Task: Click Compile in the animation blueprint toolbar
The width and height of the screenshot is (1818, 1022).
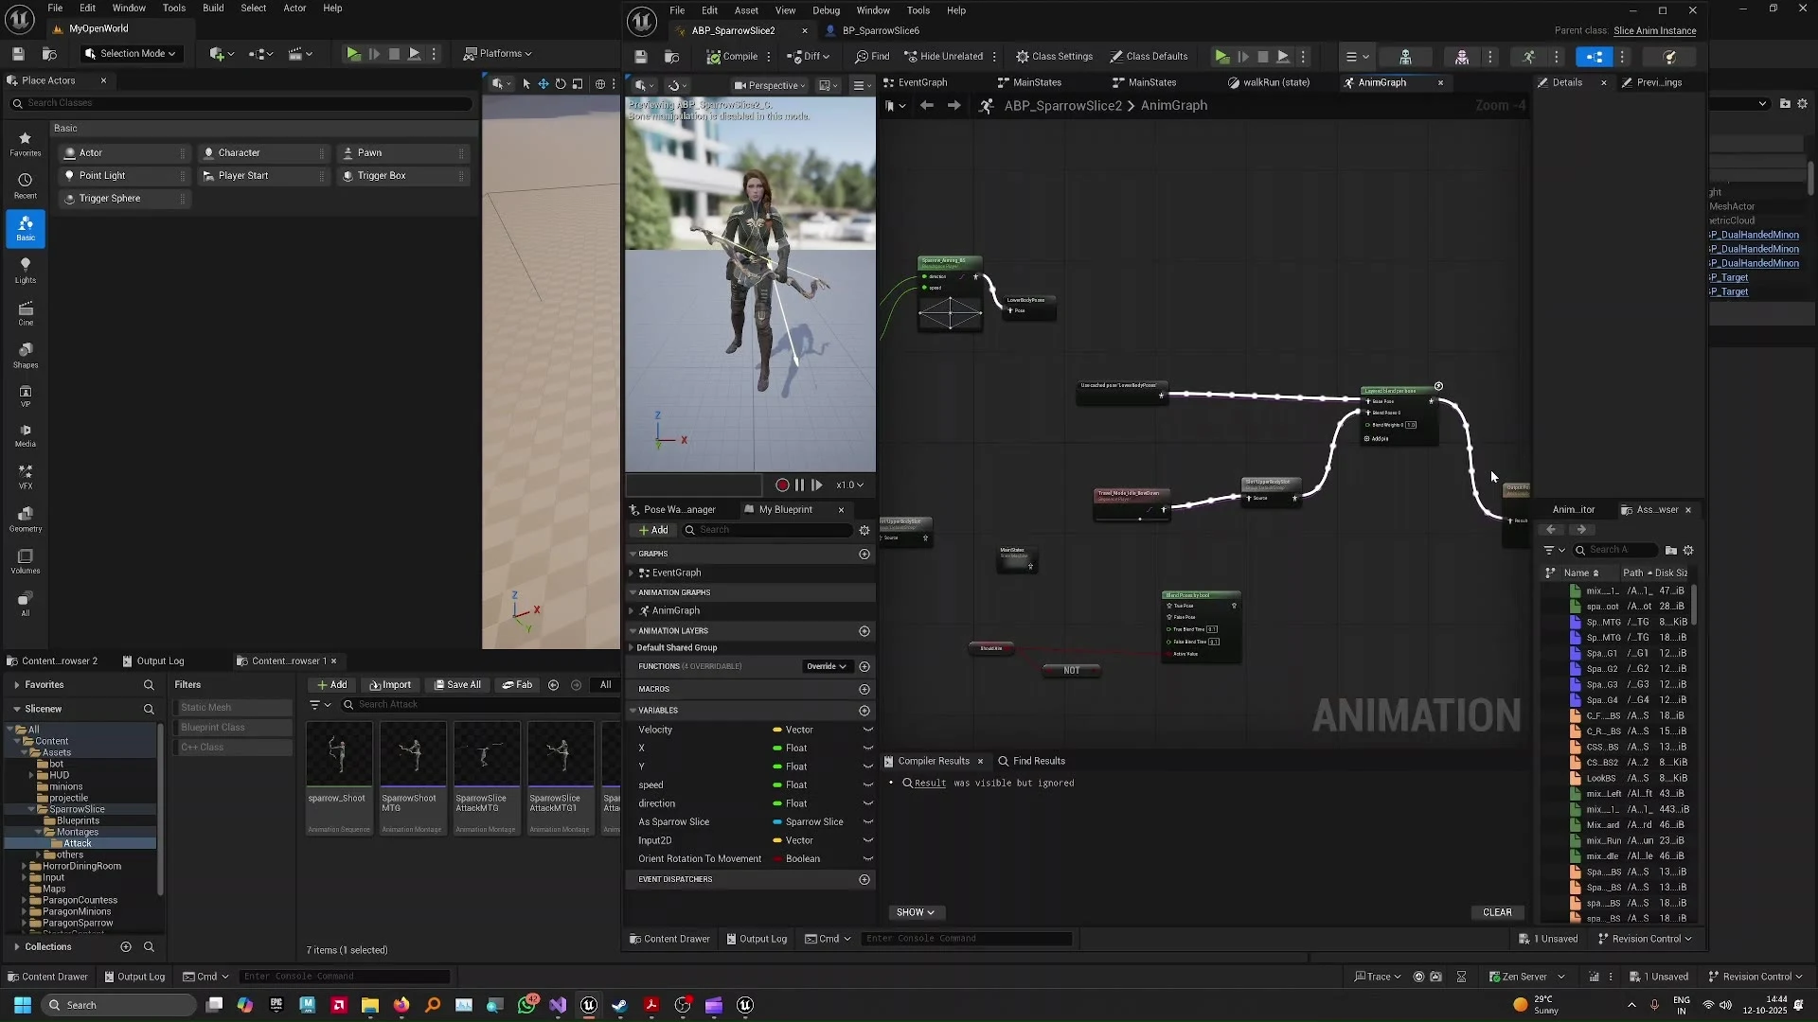Action: [732, 56]
